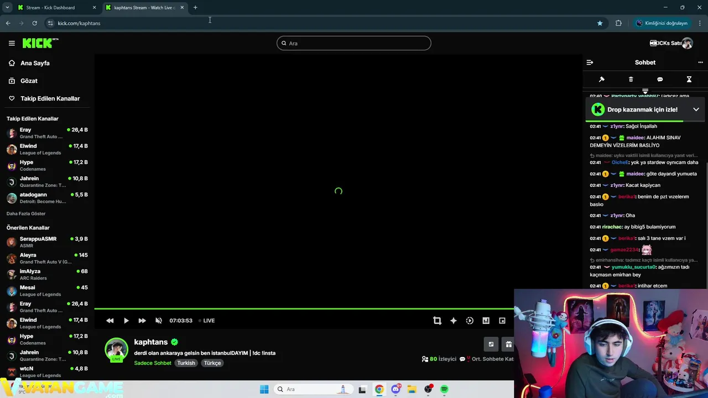Switch to Stream - Kick Dashboard tab
This screenshot has width=708, height=398.
(x=55, y=8)
